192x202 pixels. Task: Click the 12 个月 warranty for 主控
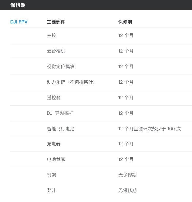[x=126, y=35]
